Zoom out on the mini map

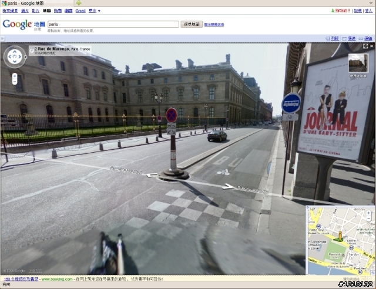368,219
